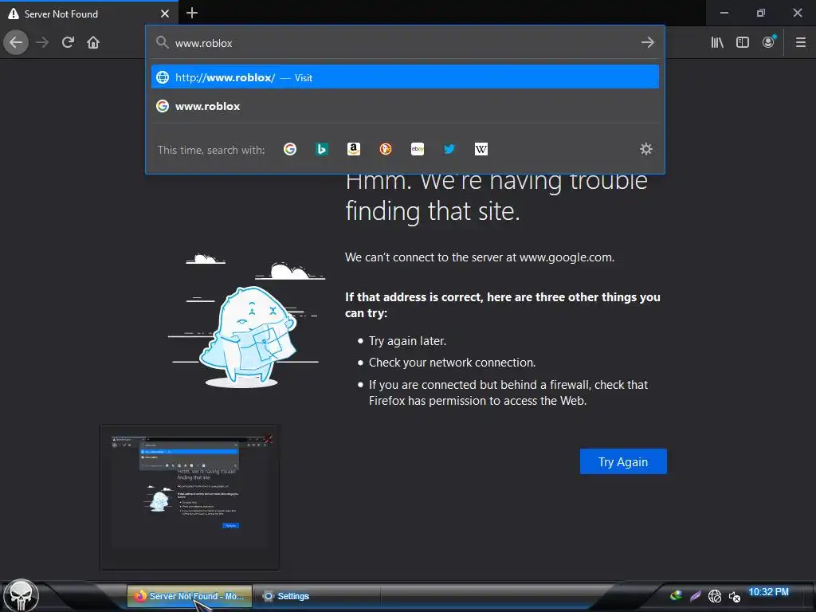Click the feather tray icon
This screenshot has height=612, width=816.
click(x=695, y=596)
